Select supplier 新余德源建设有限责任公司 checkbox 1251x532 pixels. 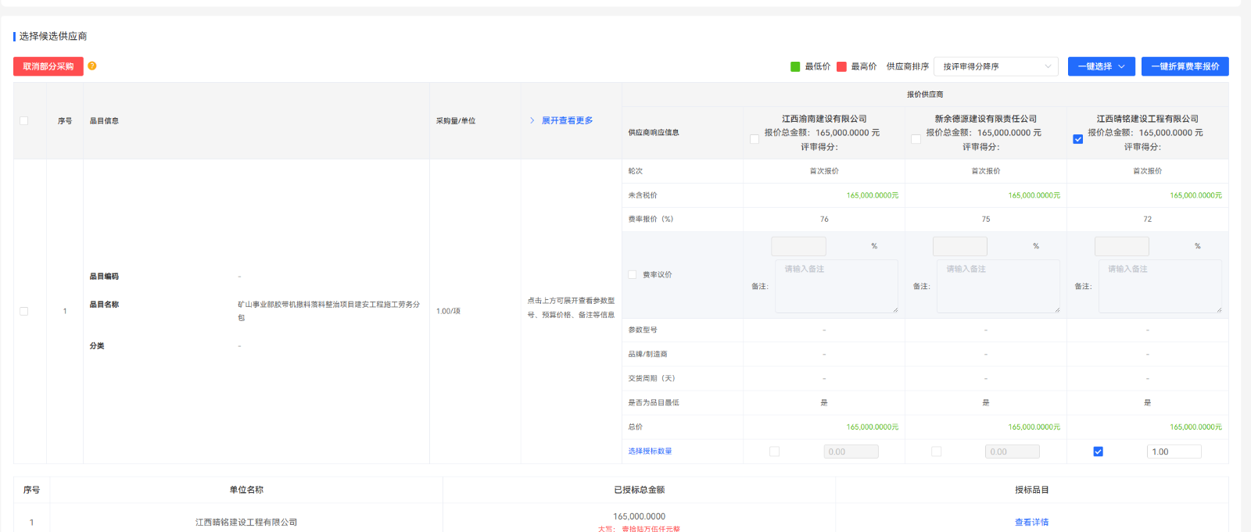click(x=916, y=139)
